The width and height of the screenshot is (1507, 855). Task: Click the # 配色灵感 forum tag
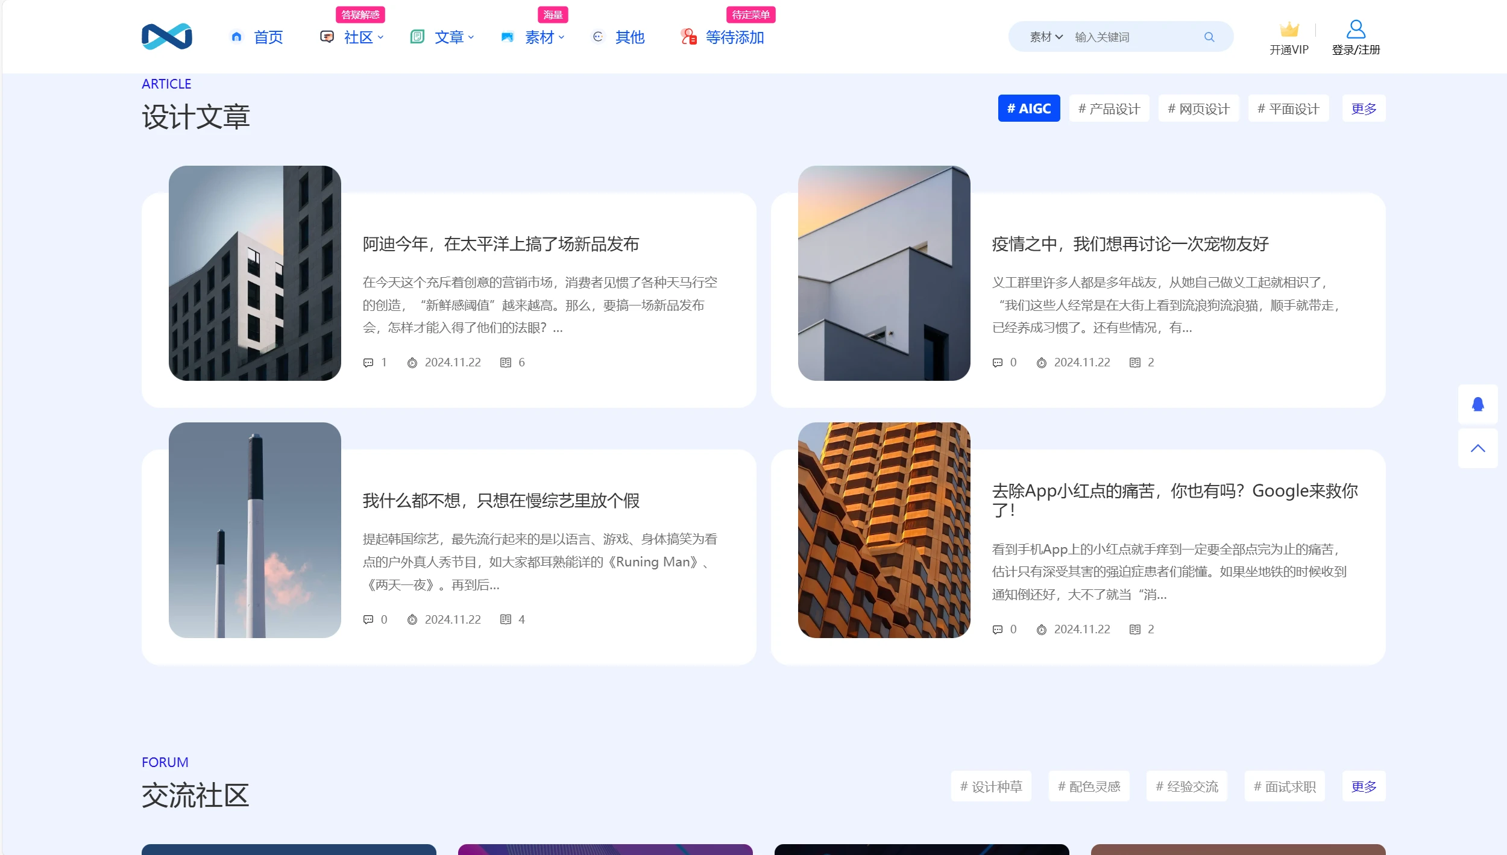point(1089,786)
